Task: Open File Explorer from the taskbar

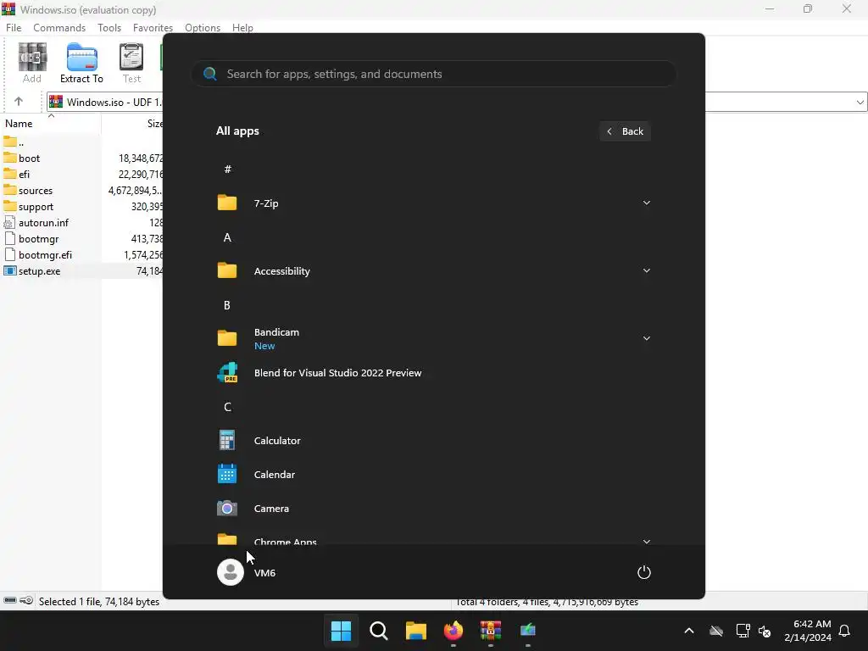Action: 415,631
